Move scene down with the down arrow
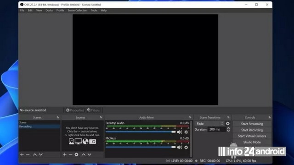The width and height of the screenshot is (294, 165). coord(41,154)
